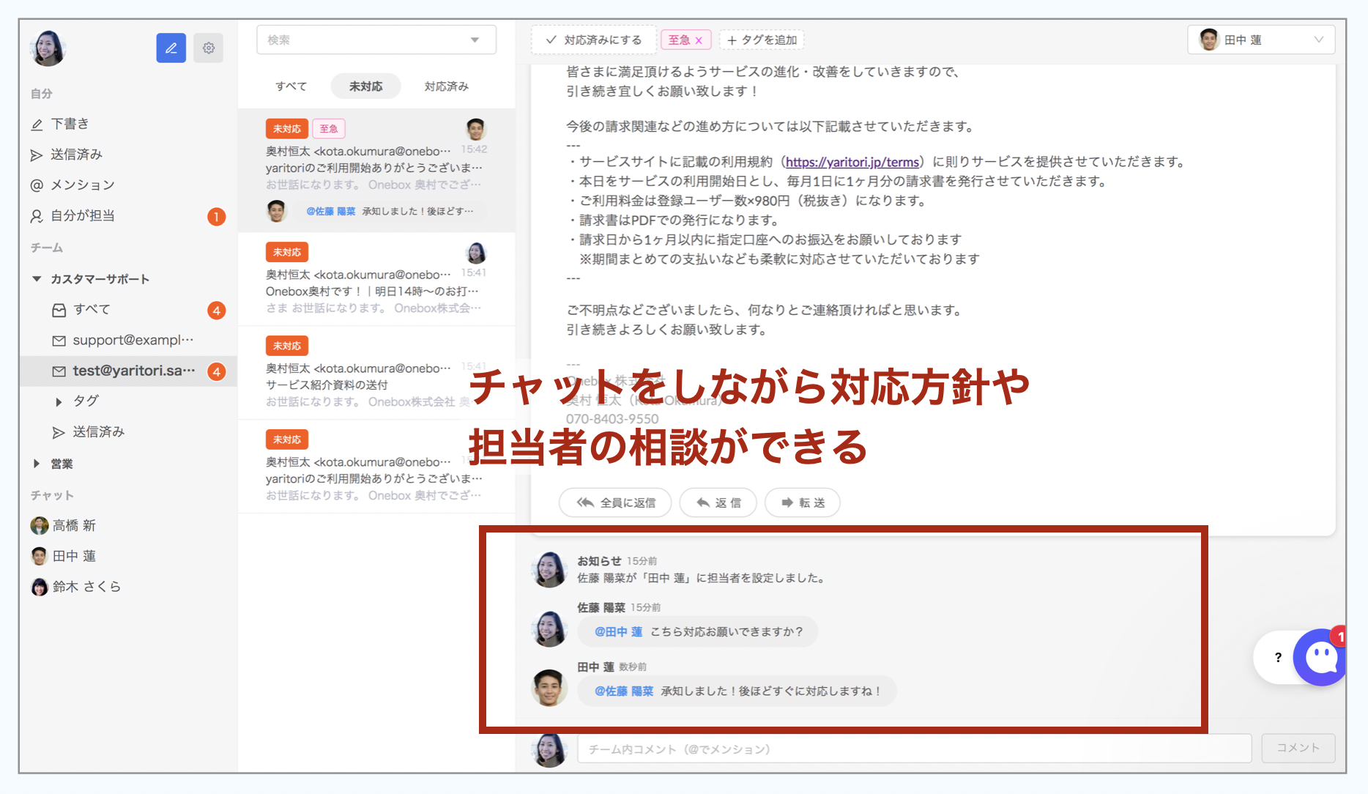Image resolution: width=1368 pixels, height=794 pixels.
Task: Click + タグを追加 to add tag
Action: 762,40
